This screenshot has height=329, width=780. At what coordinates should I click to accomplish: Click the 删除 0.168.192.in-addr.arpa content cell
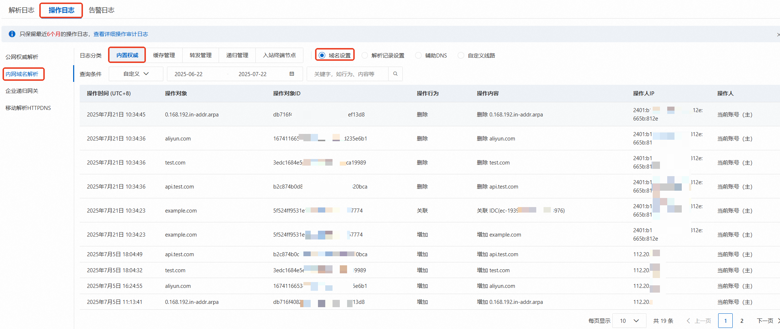[510, 114]
